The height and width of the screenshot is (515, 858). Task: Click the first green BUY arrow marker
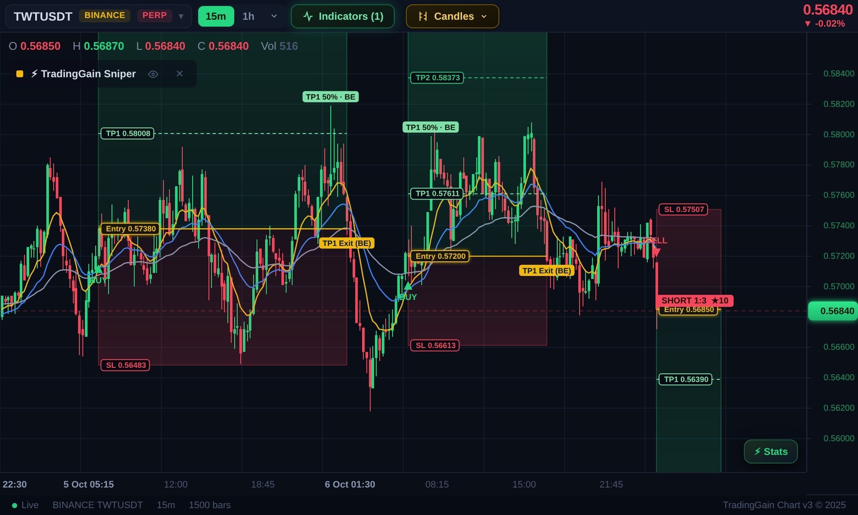pyautogui.click(x=98, y=269)
